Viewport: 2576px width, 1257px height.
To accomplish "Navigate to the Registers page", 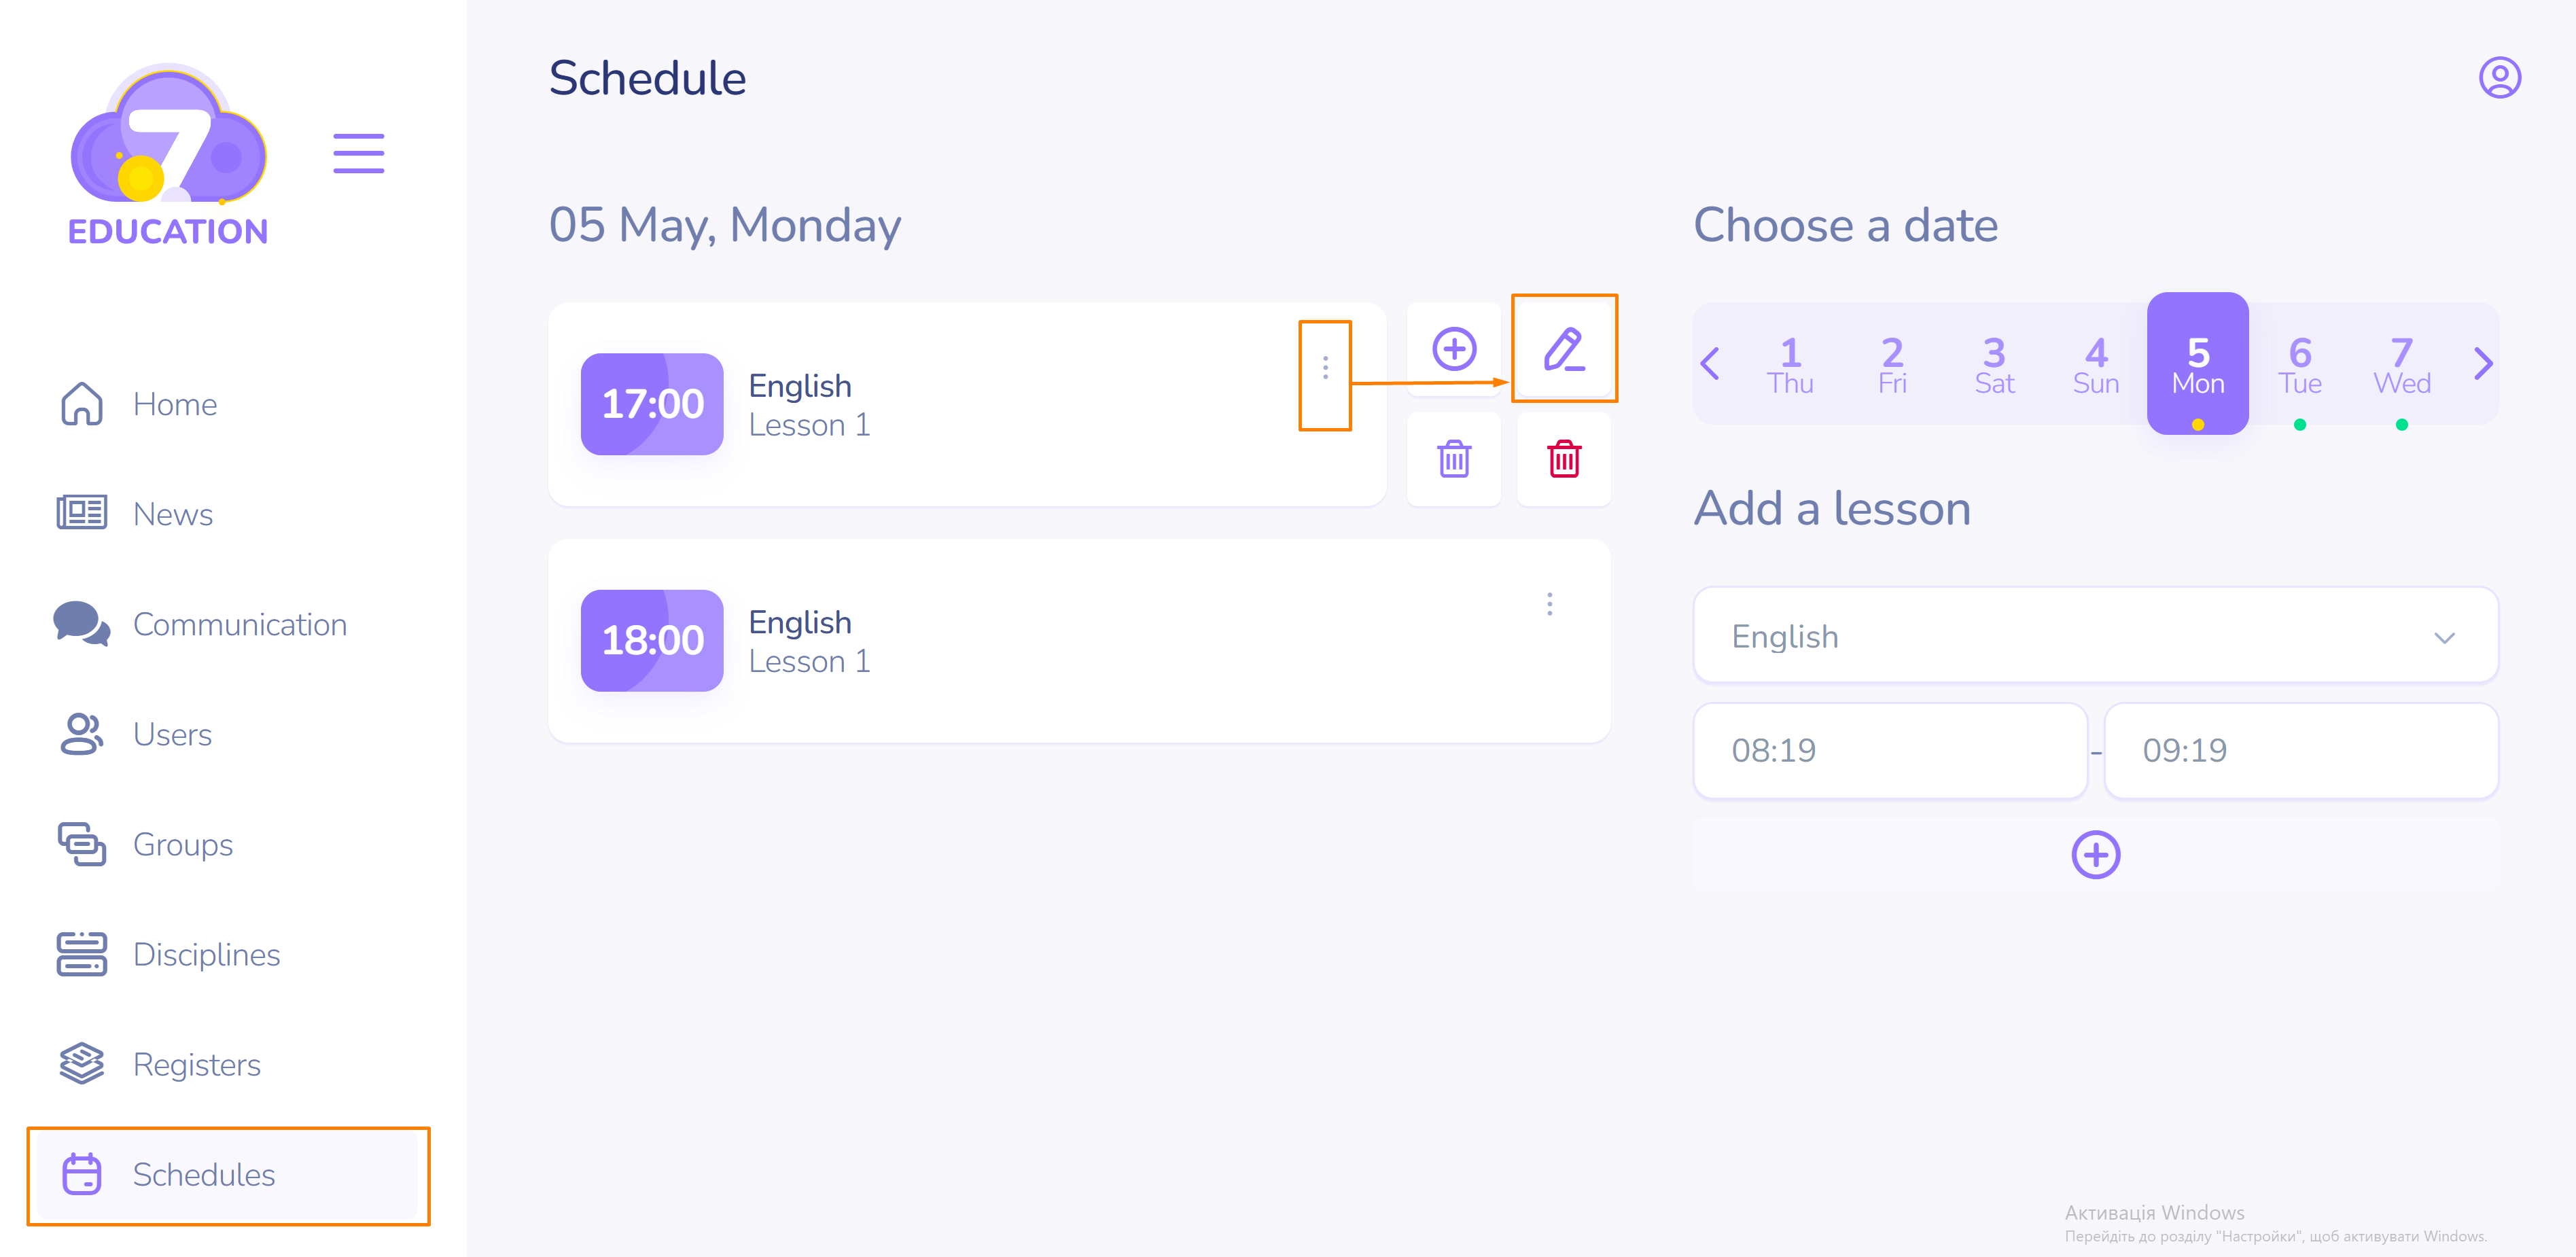I will (x=196, y=1064).
